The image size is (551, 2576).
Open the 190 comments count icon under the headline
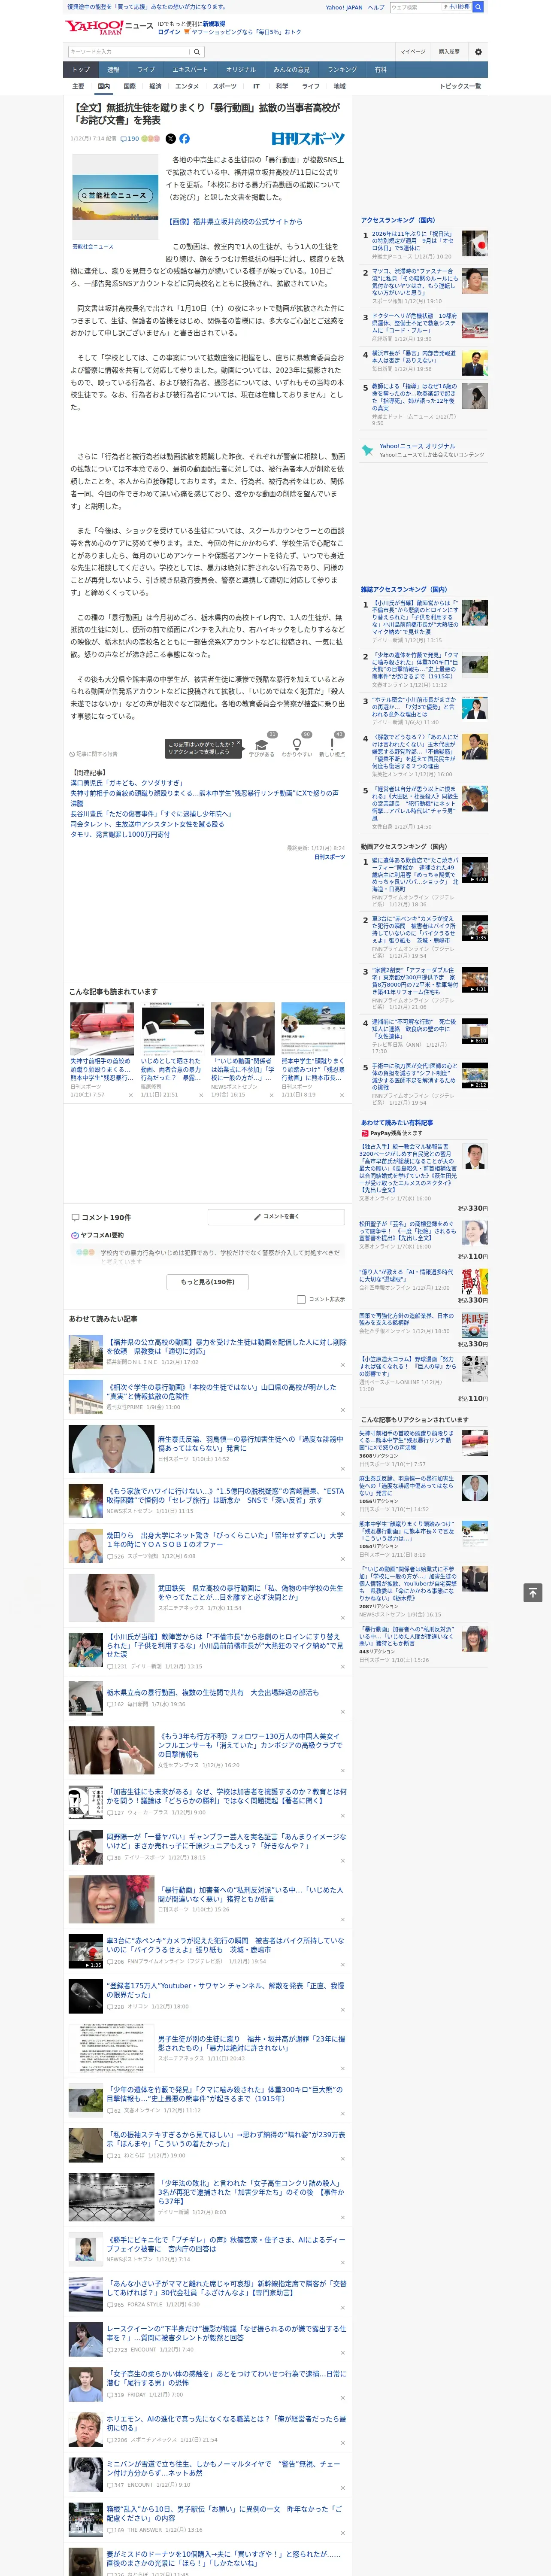tap(129, 139)
